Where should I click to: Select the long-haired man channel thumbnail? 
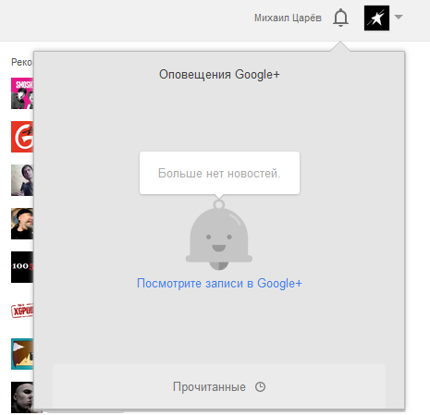(x=22, y=180)
